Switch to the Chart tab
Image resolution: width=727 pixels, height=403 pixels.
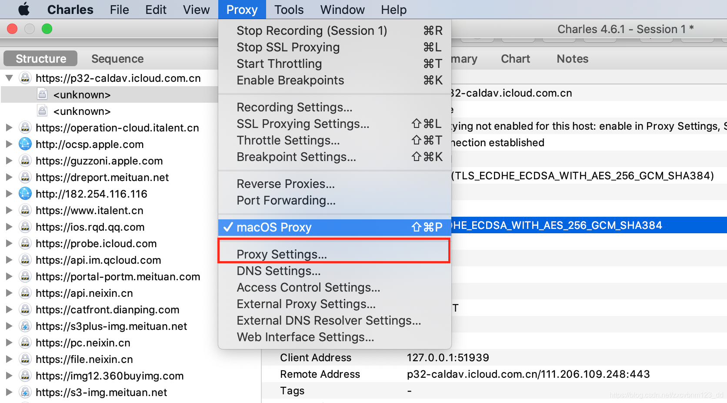515,58
